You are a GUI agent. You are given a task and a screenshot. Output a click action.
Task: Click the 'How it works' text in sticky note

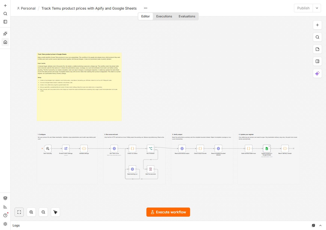pos(42,63)
